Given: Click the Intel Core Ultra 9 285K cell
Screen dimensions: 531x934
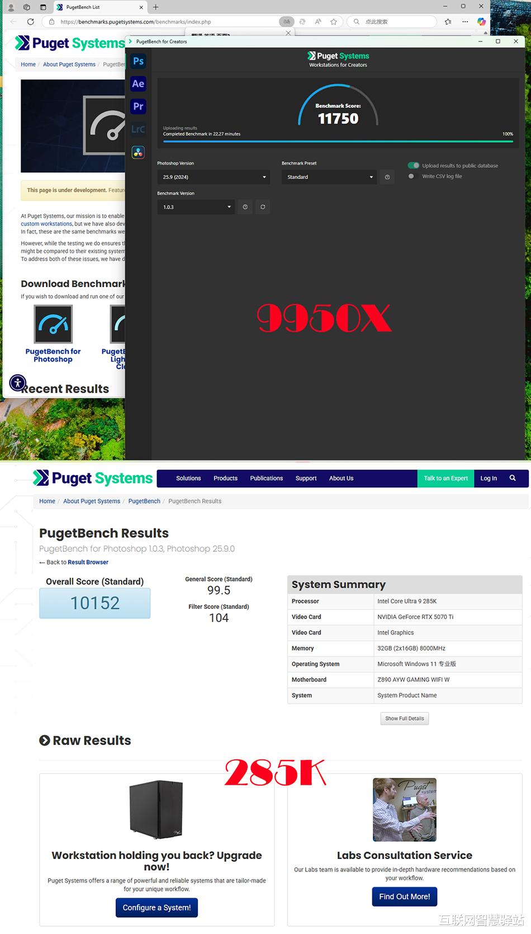Looking at the screenshot, I should tap(448, 602).
